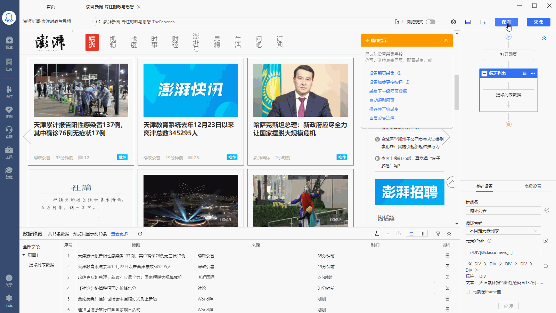Reload the page with the address-bar refresh icon
Screen dimensions: 556x313
[98, 22]
